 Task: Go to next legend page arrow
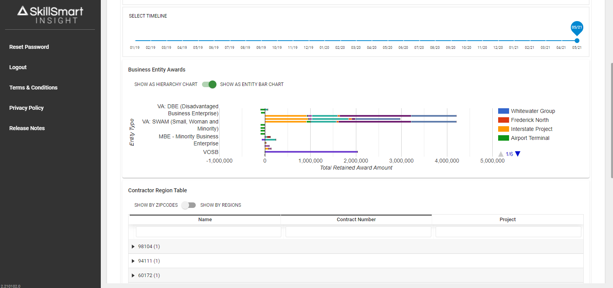click(518, 154)
